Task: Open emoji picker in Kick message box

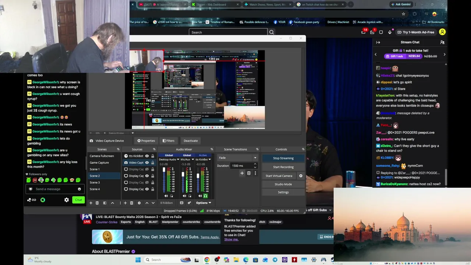Action: pos(79,189)
